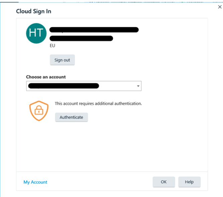Click the Choose an account label

coord(46,77)
